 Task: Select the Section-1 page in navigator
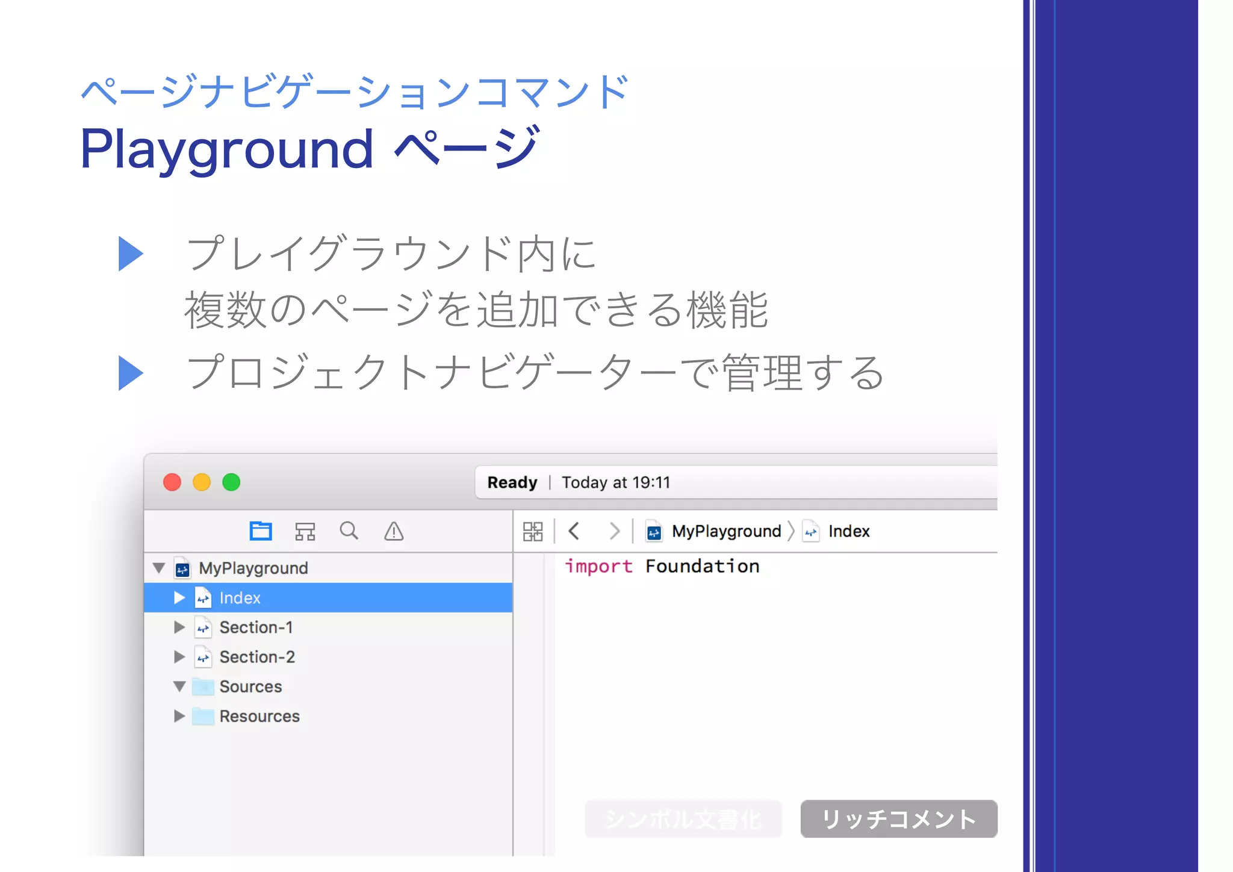tap(256, 628)
